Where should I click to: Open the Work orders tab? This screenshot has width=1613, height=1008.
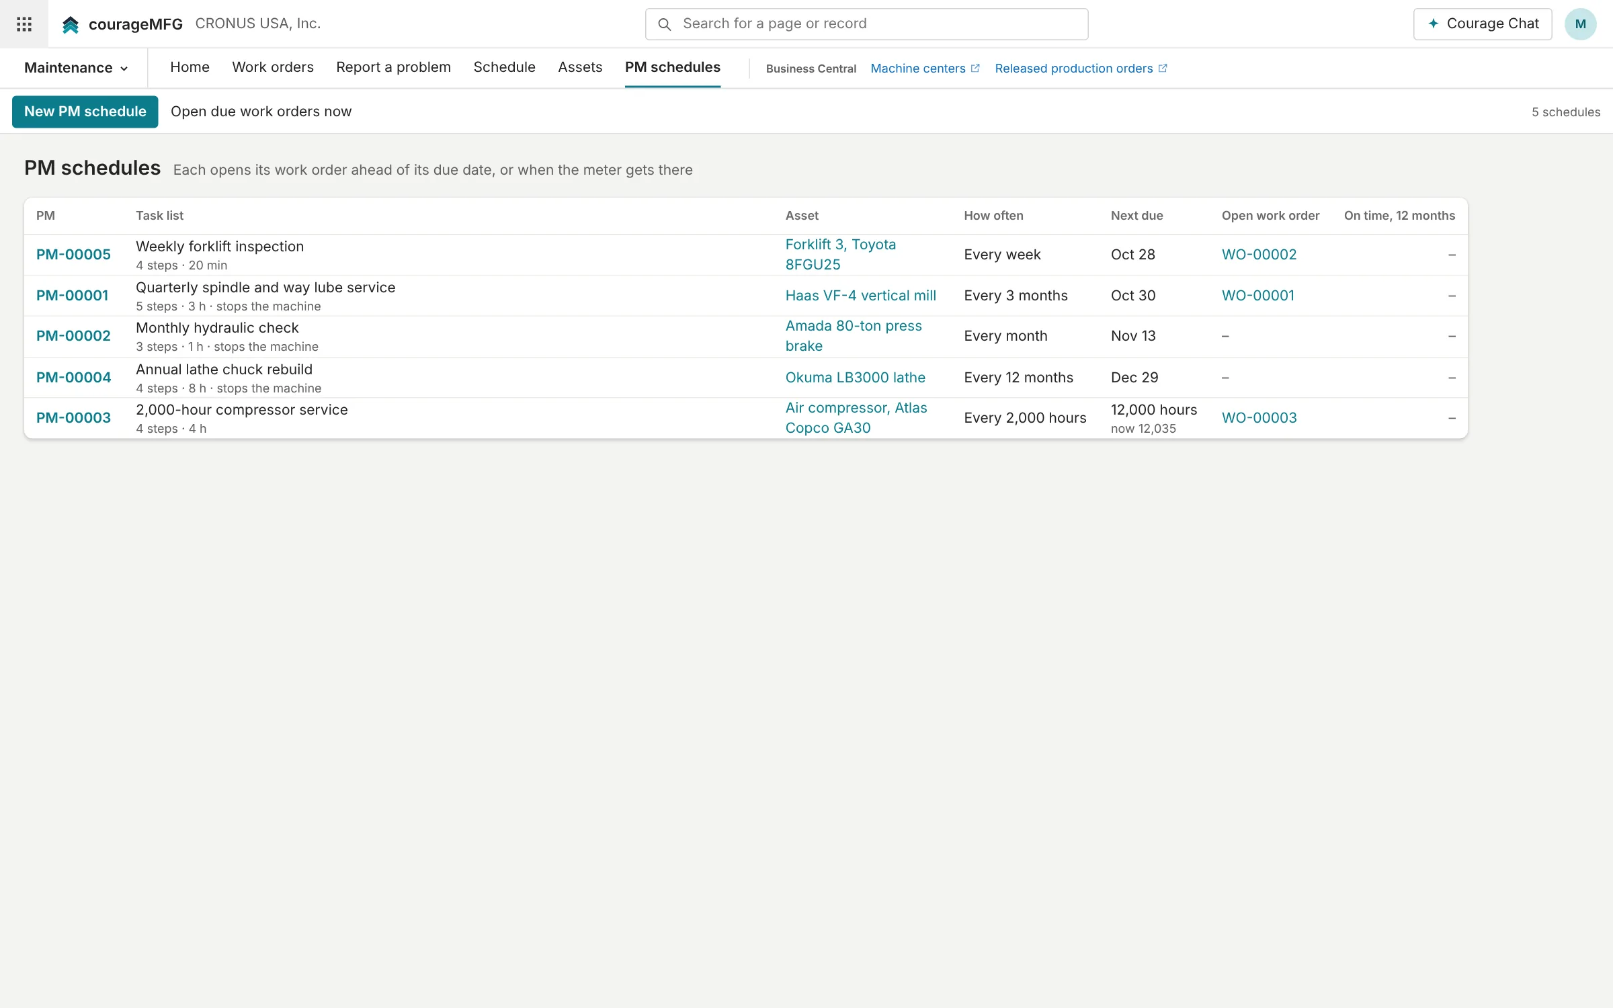click(x=273, y=67)
